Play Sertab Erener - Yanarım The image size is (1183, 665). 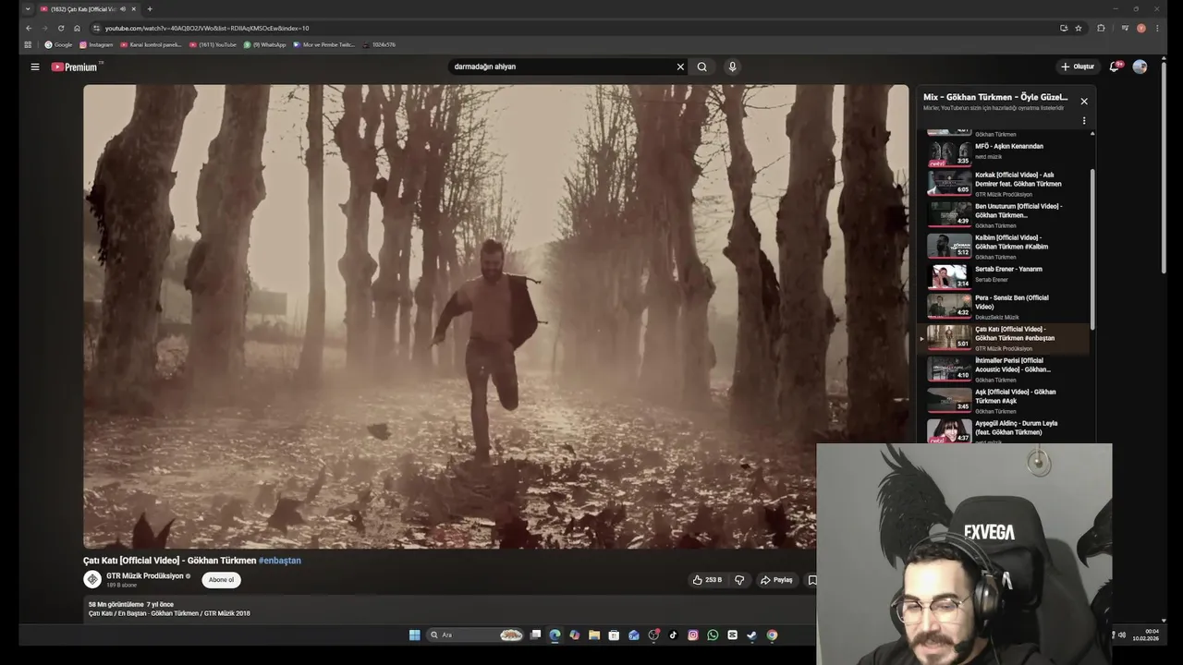click(x=1007, y=275)
